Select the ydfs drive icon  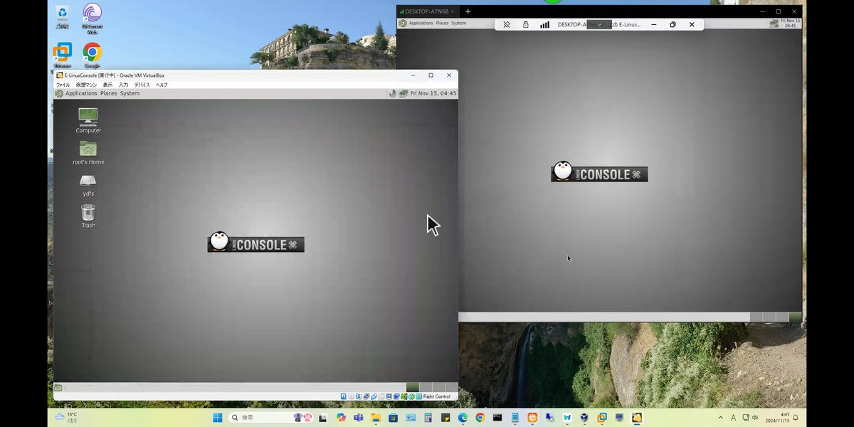click(x=88, y=185)
